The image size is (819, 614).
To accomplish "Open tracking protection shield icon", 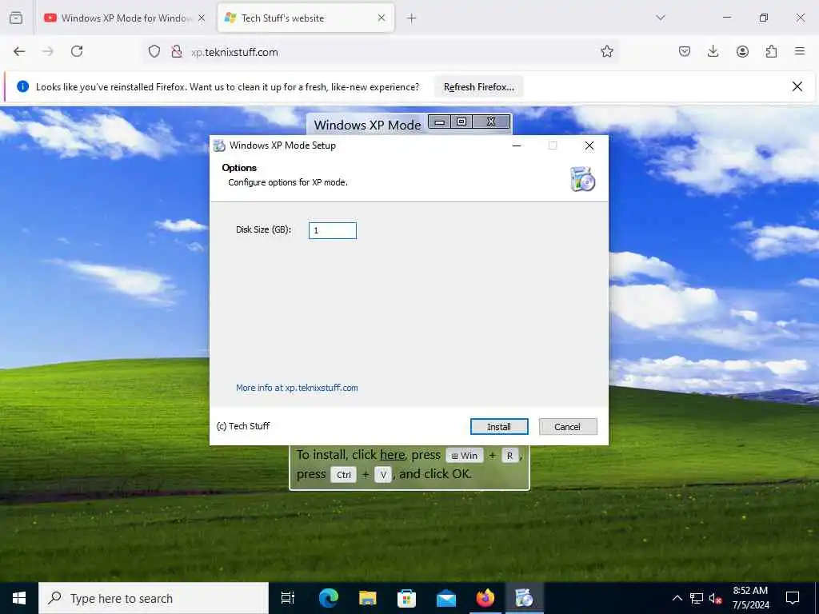I will tap(154, 51).
